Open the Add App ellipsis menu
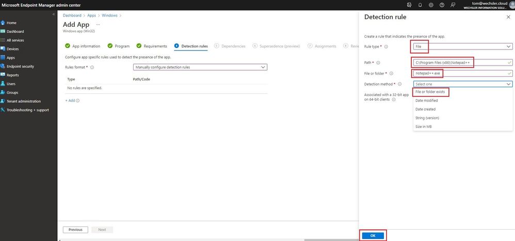Viewport: 515px width, 241px height. coord(98,25)
